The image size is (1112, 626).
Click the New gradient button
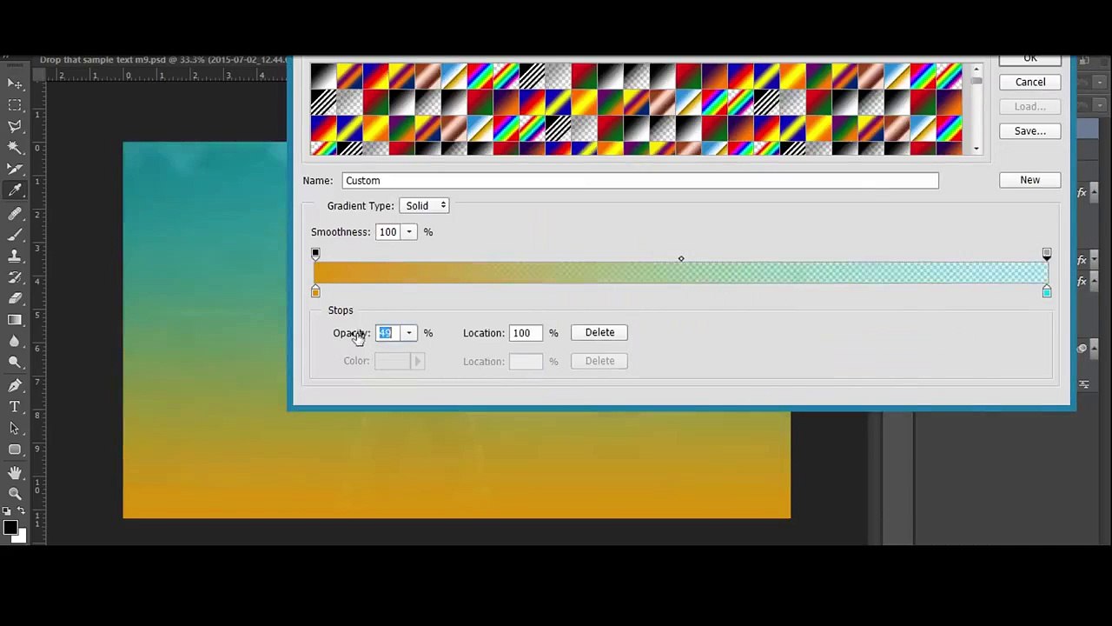click(x=1030, y=180)
